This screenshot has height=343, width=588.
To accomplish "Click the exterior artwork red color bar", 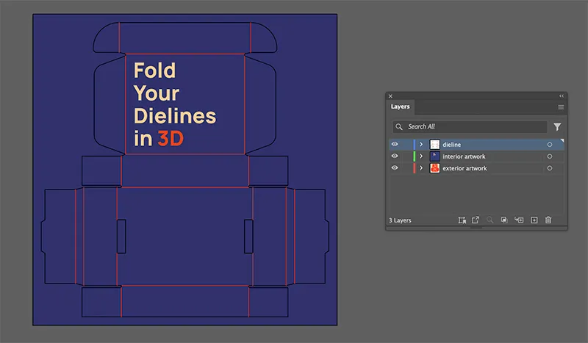I will point(415,168).
